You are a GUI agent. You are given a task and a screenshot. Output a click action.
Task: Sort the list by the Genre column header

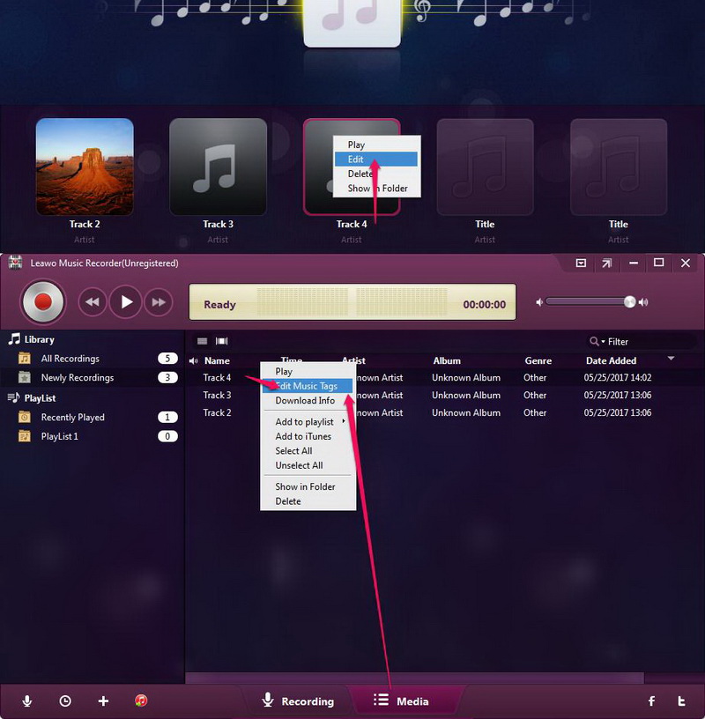coord(538,361)
